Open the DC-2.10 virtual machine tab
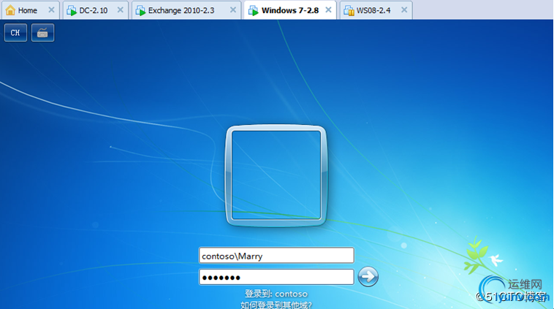 click(96, 10)
